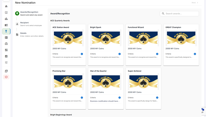Click the ACE Station Award title

point(61,27)
